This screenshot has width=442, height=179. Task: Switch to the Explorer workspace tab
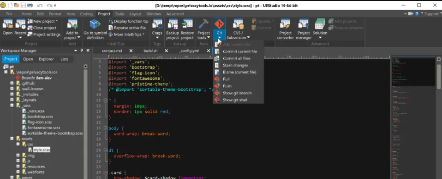tap(46, 59)
